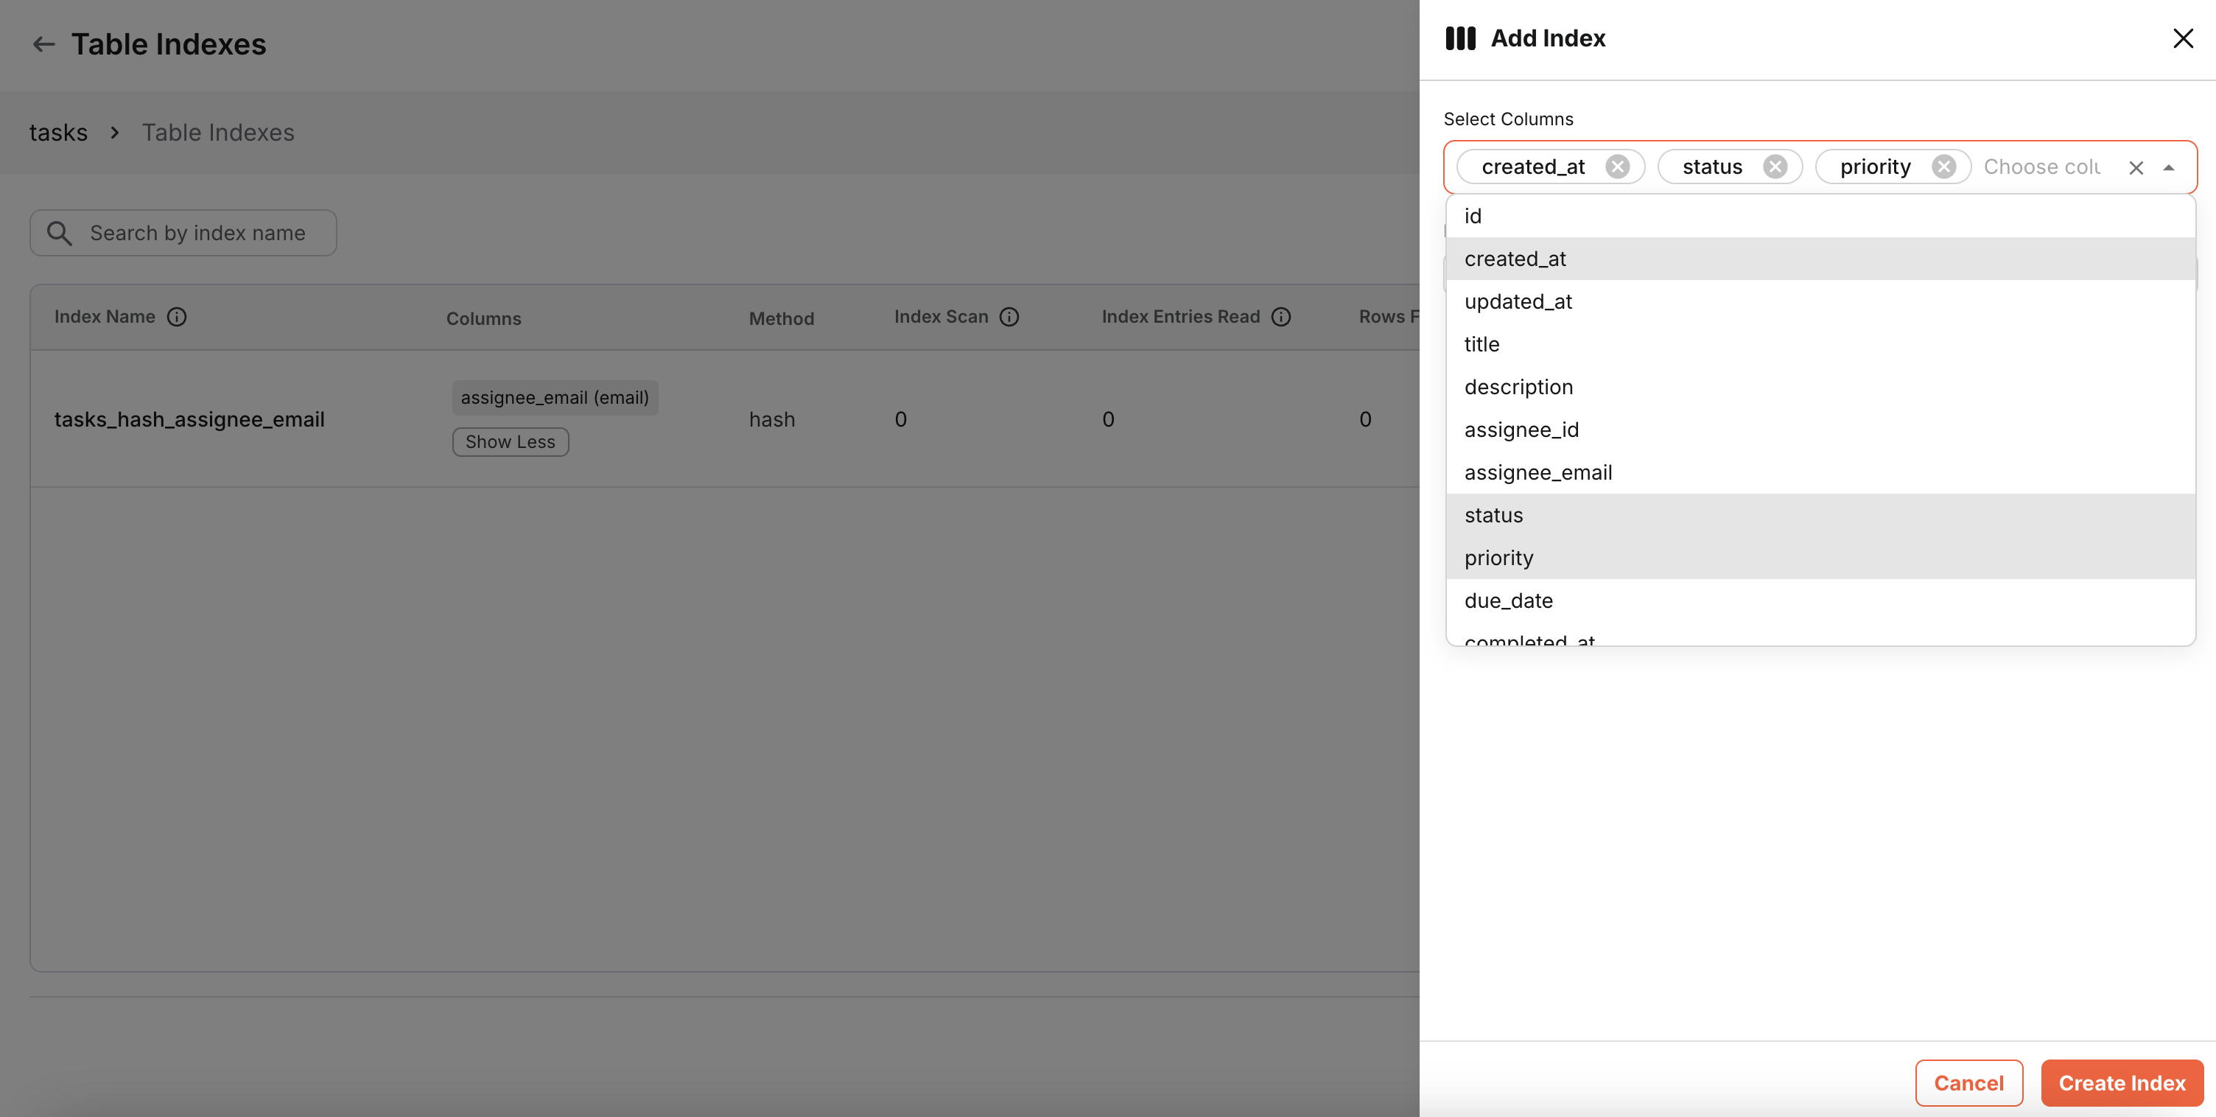Click the Index Entries Read info icon
2216x1117 pixels.
click(x=1281, y=317)
